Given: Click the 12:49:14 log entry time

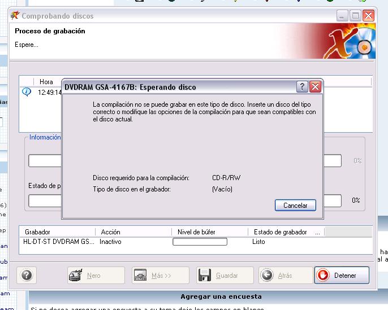Looking at the screenshot, I should 50,93.
